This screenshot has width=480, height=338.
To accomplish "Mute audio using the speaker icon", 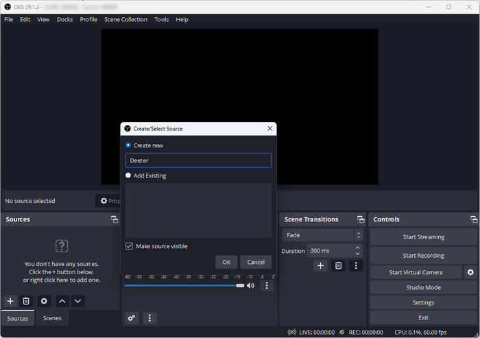I will 251,285.
